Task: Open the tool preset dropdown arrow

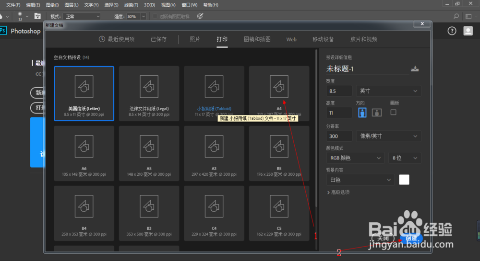Action: [7, 16]
